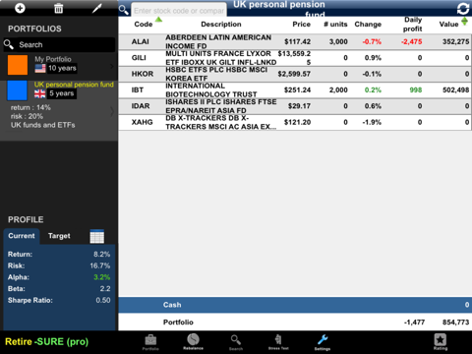Switch to the Current profile tab
Screen dimensions: 472x354
(22, 236)
